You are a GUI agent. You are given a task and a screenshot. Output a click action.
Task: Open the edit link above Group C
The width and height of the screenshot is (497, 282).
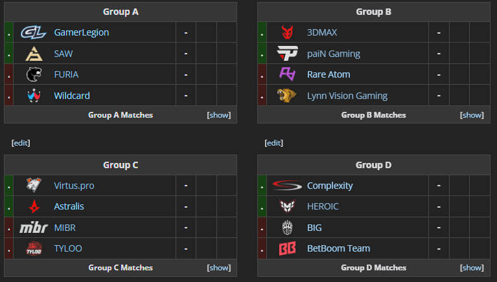coord(21,143)
